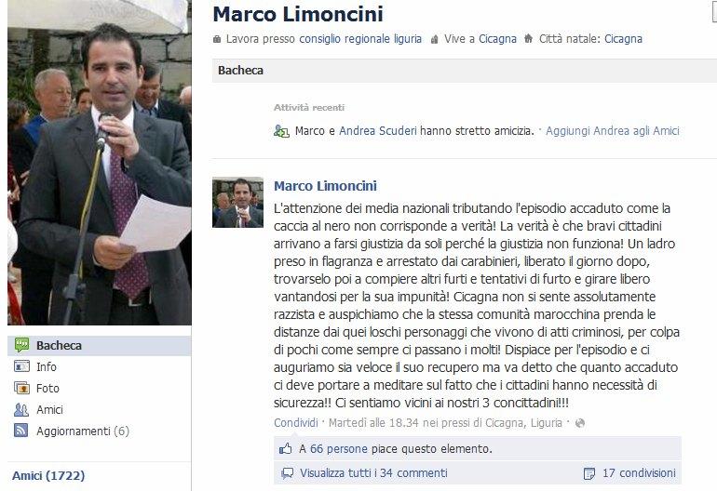
Task: Click the shares note icon beside 17 condivisioni
Action: click(589, 473)
